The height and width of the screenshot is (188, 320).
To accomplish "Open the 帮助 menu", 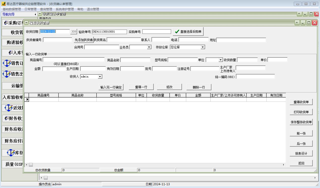I will click(80, 9).
